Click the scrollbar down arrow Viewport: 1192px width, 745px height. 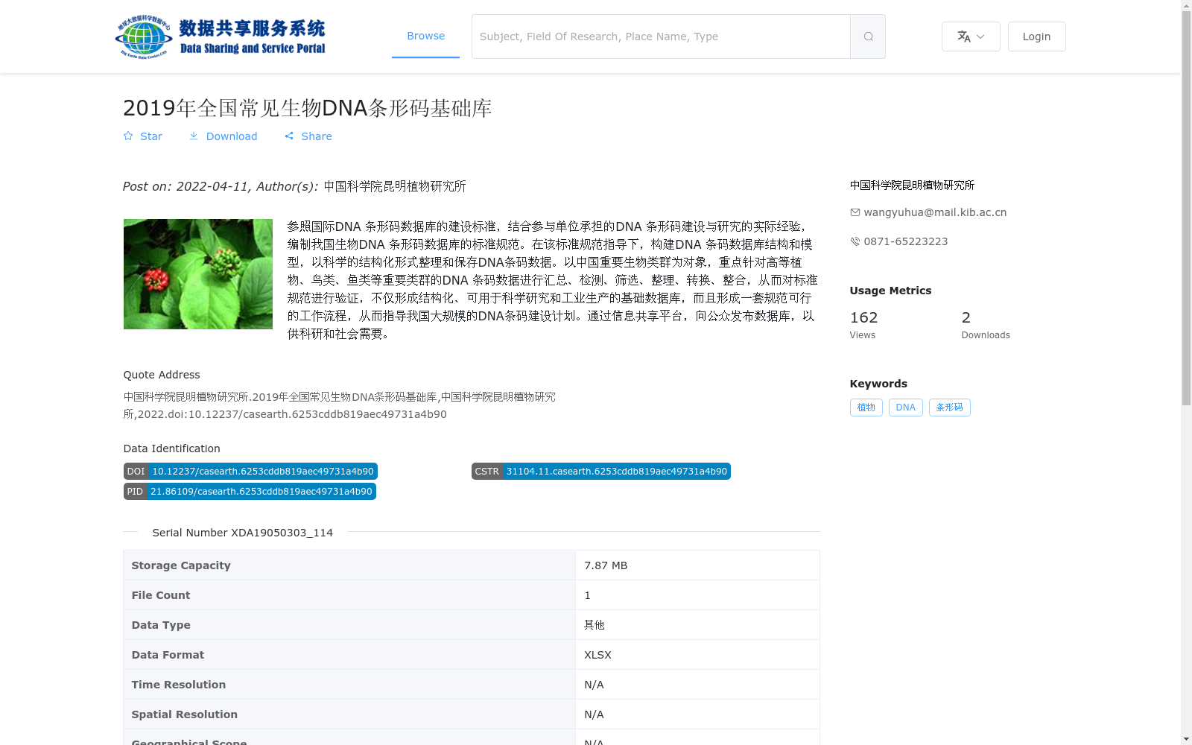(x=1187, y=739)
